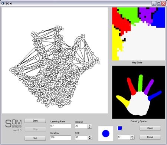
Task: Click the Set button
Action: 35,138
